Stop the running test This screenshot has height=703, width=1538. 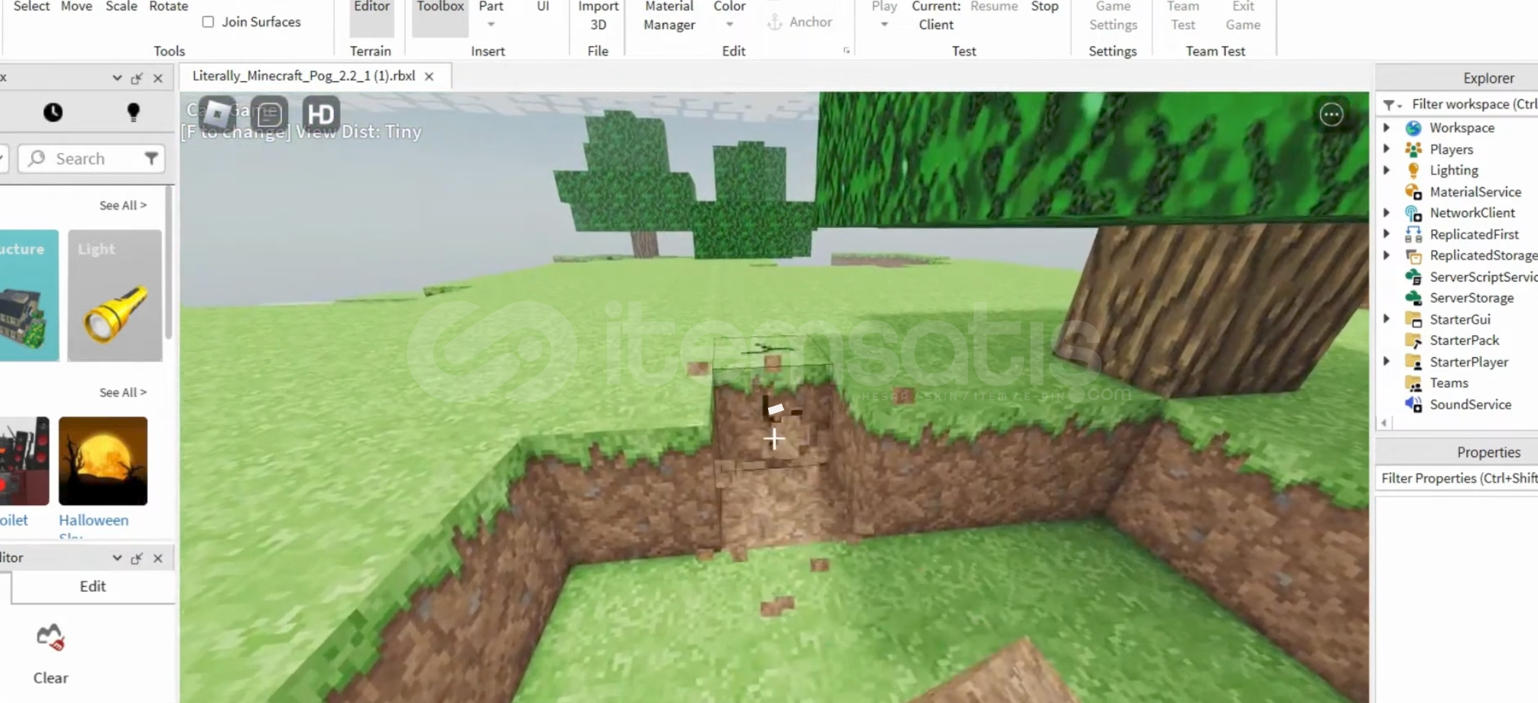[1045, 7]
